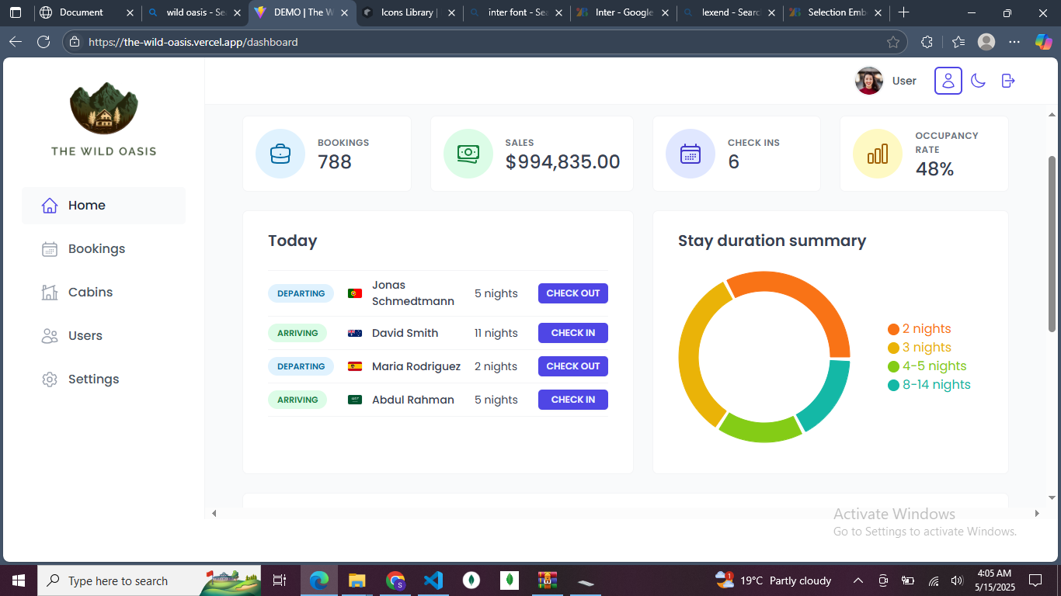Navigate to Cabins page

[x=90, y=293]
